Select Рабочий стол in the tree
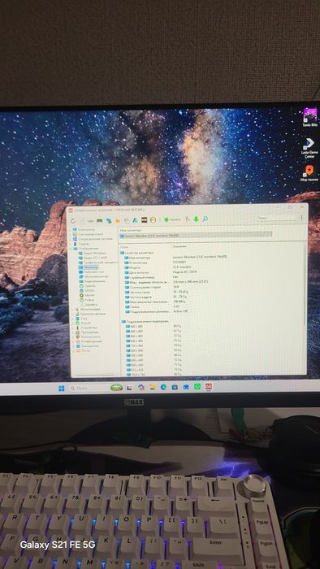320x569 pixels. click(x=91, y=272)
